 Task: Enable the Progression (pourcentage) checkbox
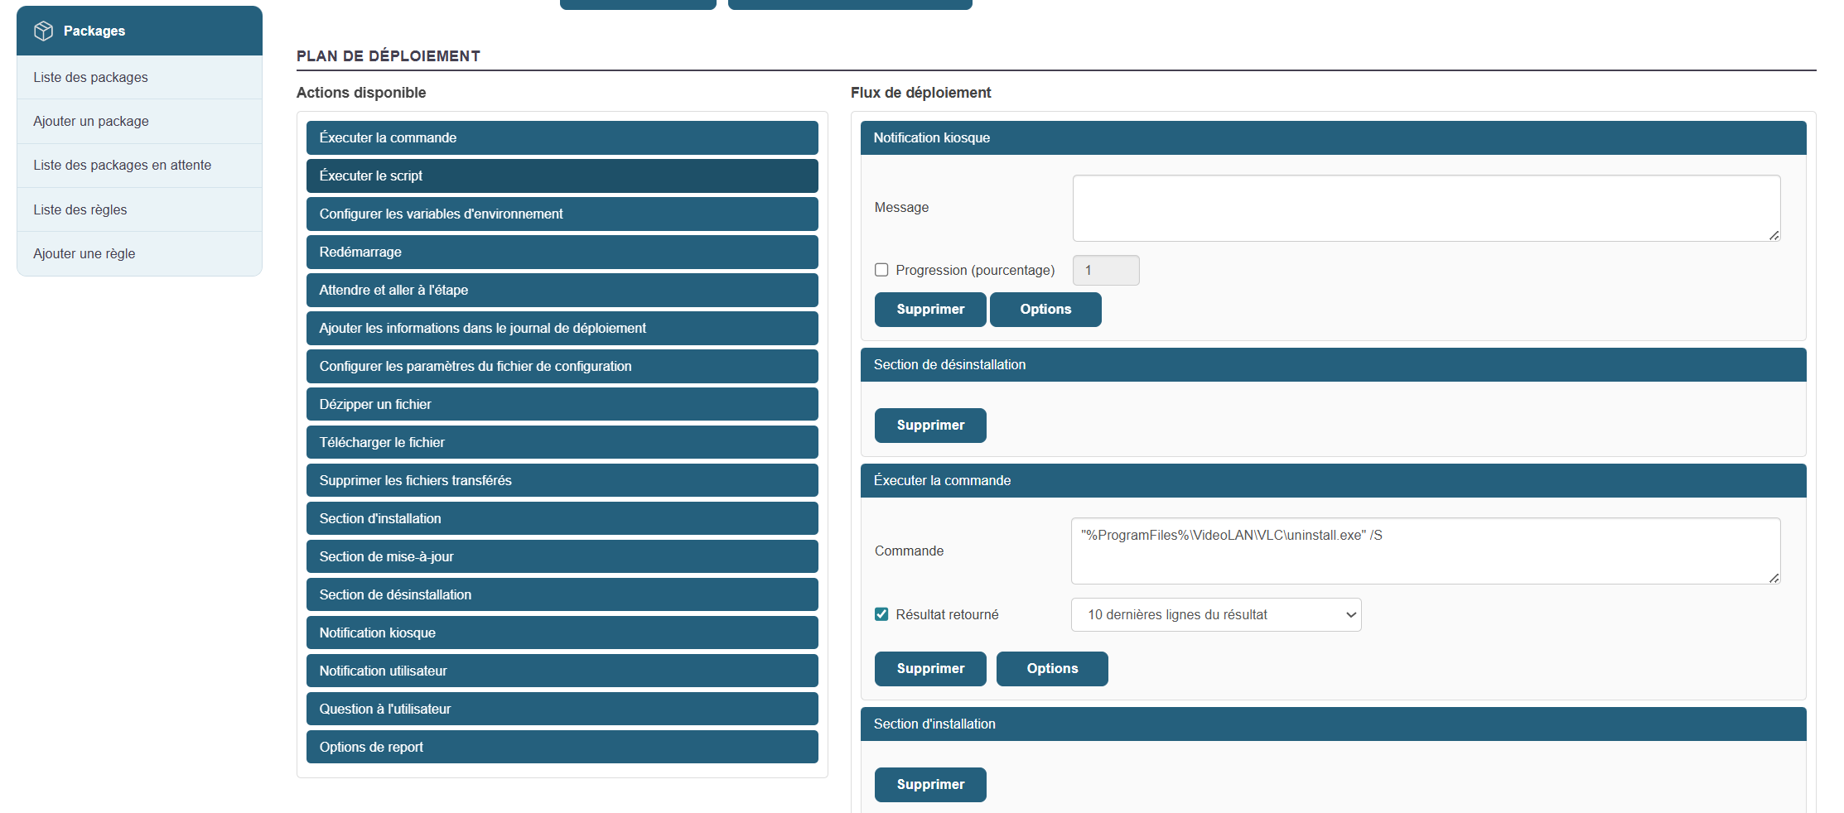[881, 270]
